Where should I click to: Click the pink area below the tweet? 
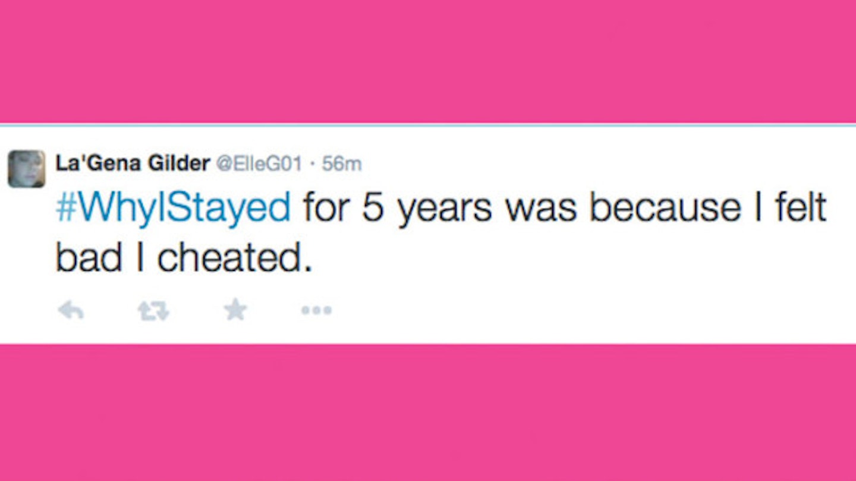pos(428,413)
